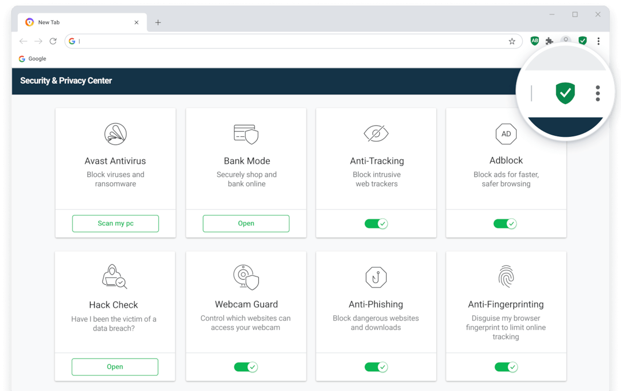
Task: Click the Bank Mode card icon
Action: pyautogui.click(x=246, y=134)
